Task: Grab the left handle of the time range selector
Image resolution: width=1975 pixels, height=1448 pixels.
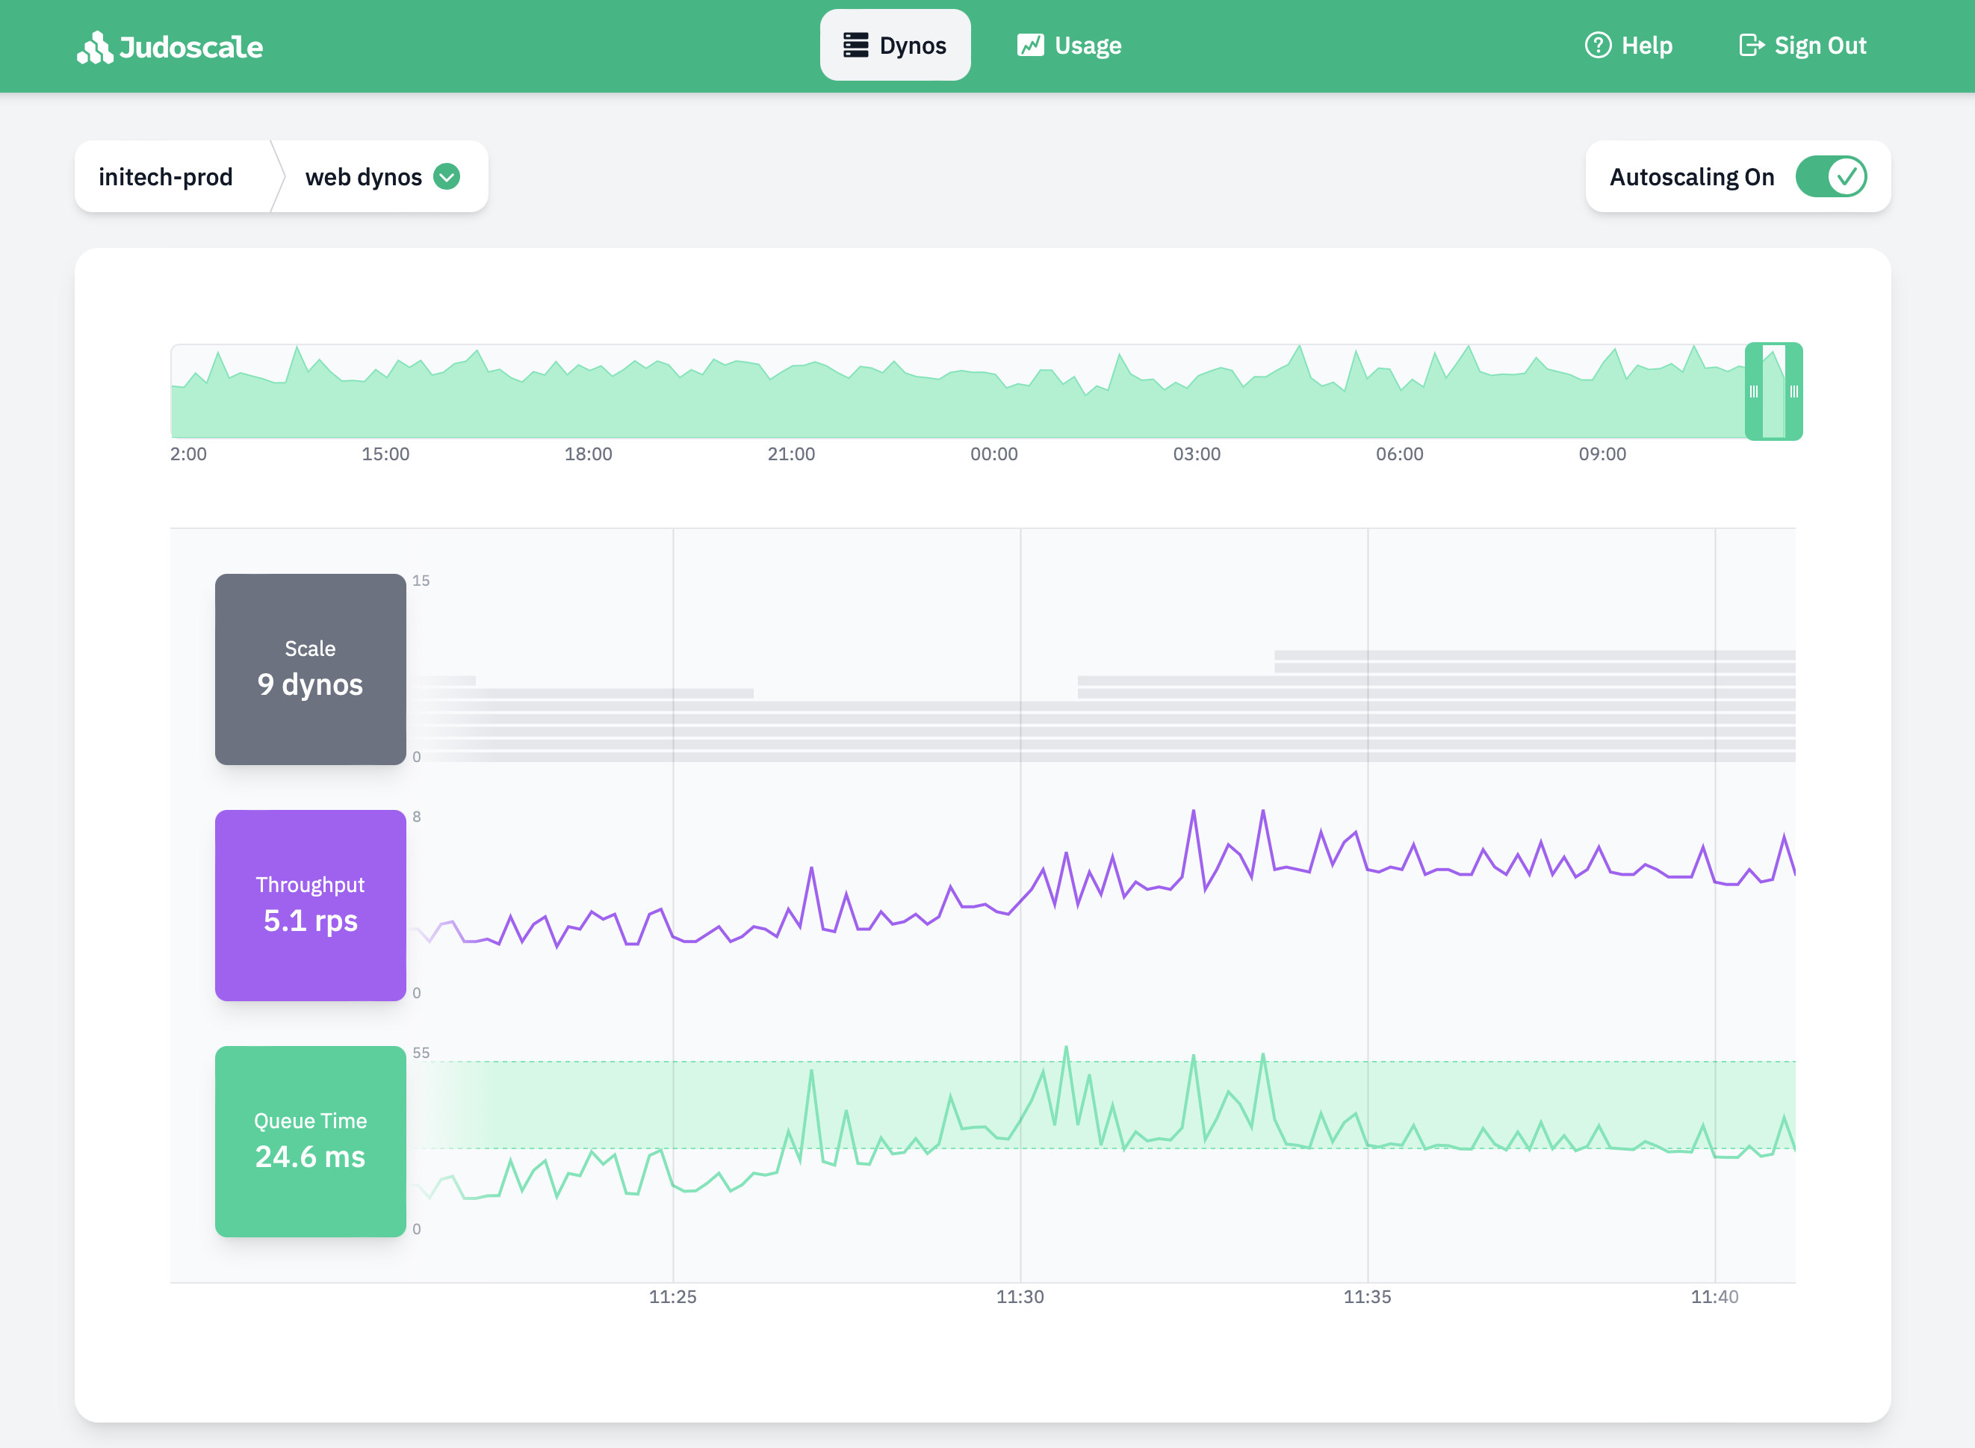Action: click(x=1753, y=392)
